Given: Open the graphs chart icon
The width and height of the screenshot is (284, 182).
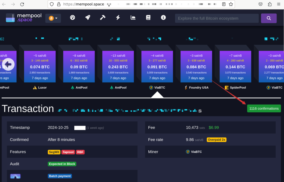Looking at the screenshot, I should click(133, 17).
